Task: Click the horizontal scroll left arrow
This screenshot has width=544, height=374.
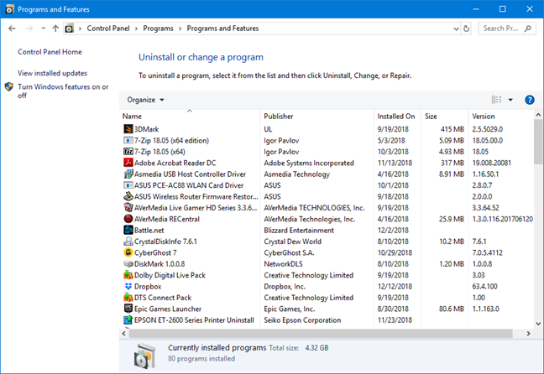Action: pyautogui.click(x=124, y=334)
